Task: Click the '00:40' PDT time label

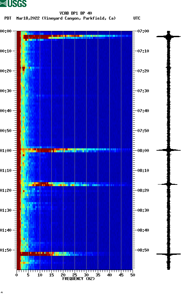Action: tap(6, 111)
